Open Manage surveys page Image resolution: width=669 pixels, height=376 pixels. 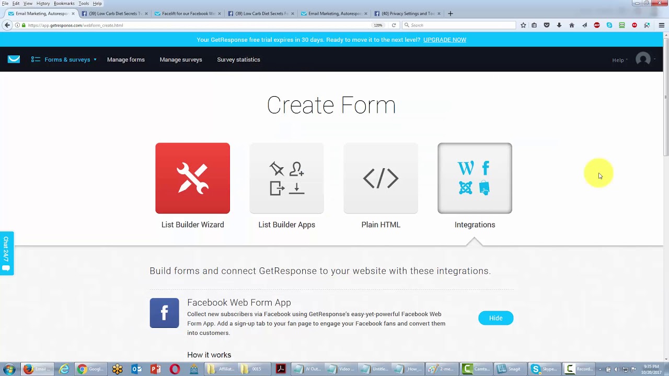181,60
